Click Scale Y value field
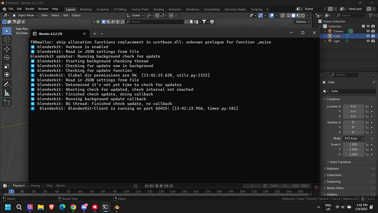 (353, 149)
